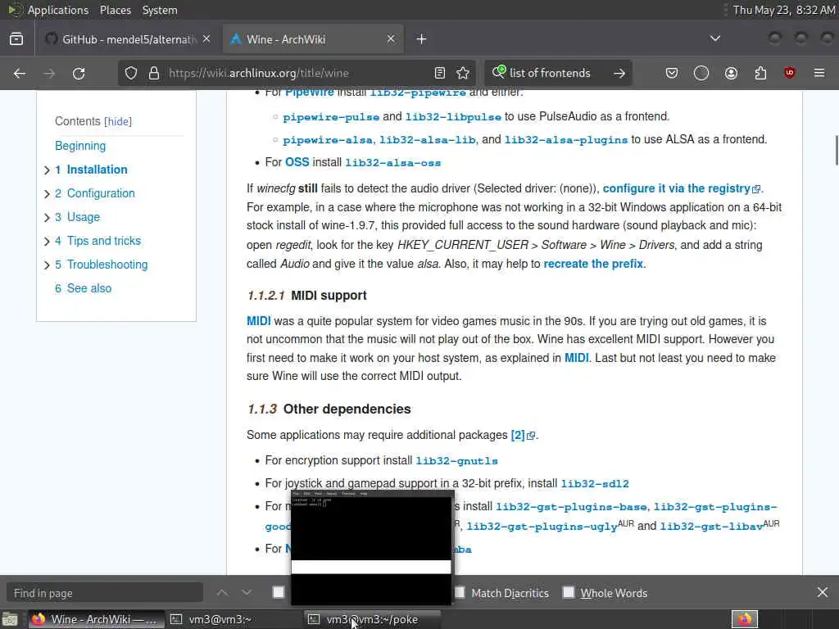
Task: Expand the Troubleshooting section in contents
Action: click(47, 265)
